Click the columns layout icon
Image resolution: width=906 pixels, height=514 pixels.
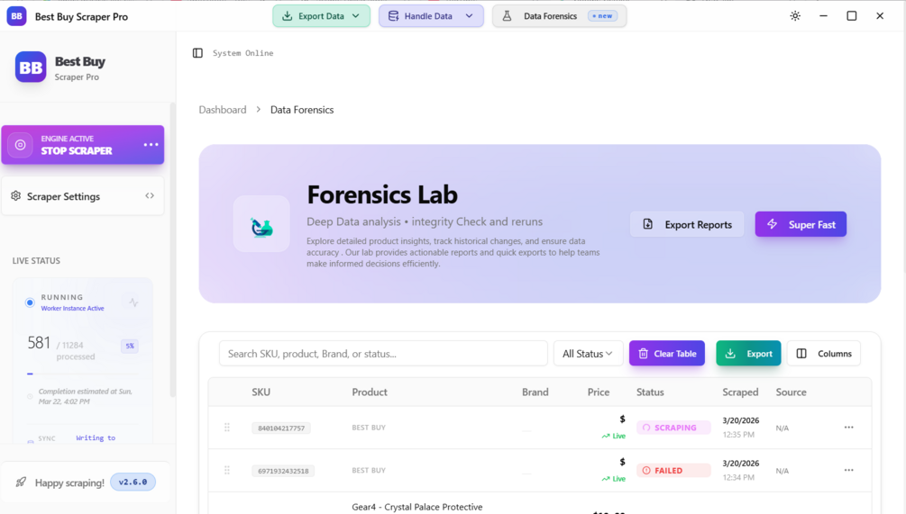[x=801, y=354]
